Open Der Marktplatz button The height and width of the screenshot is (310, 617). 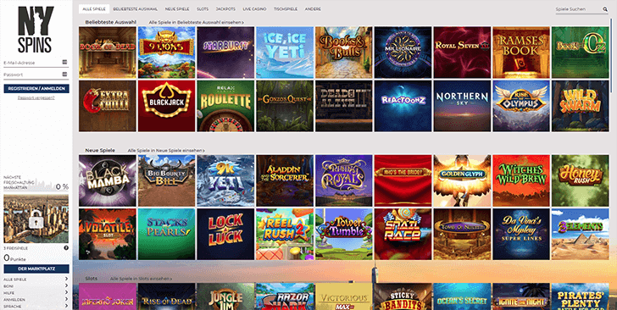pos(36,268)
